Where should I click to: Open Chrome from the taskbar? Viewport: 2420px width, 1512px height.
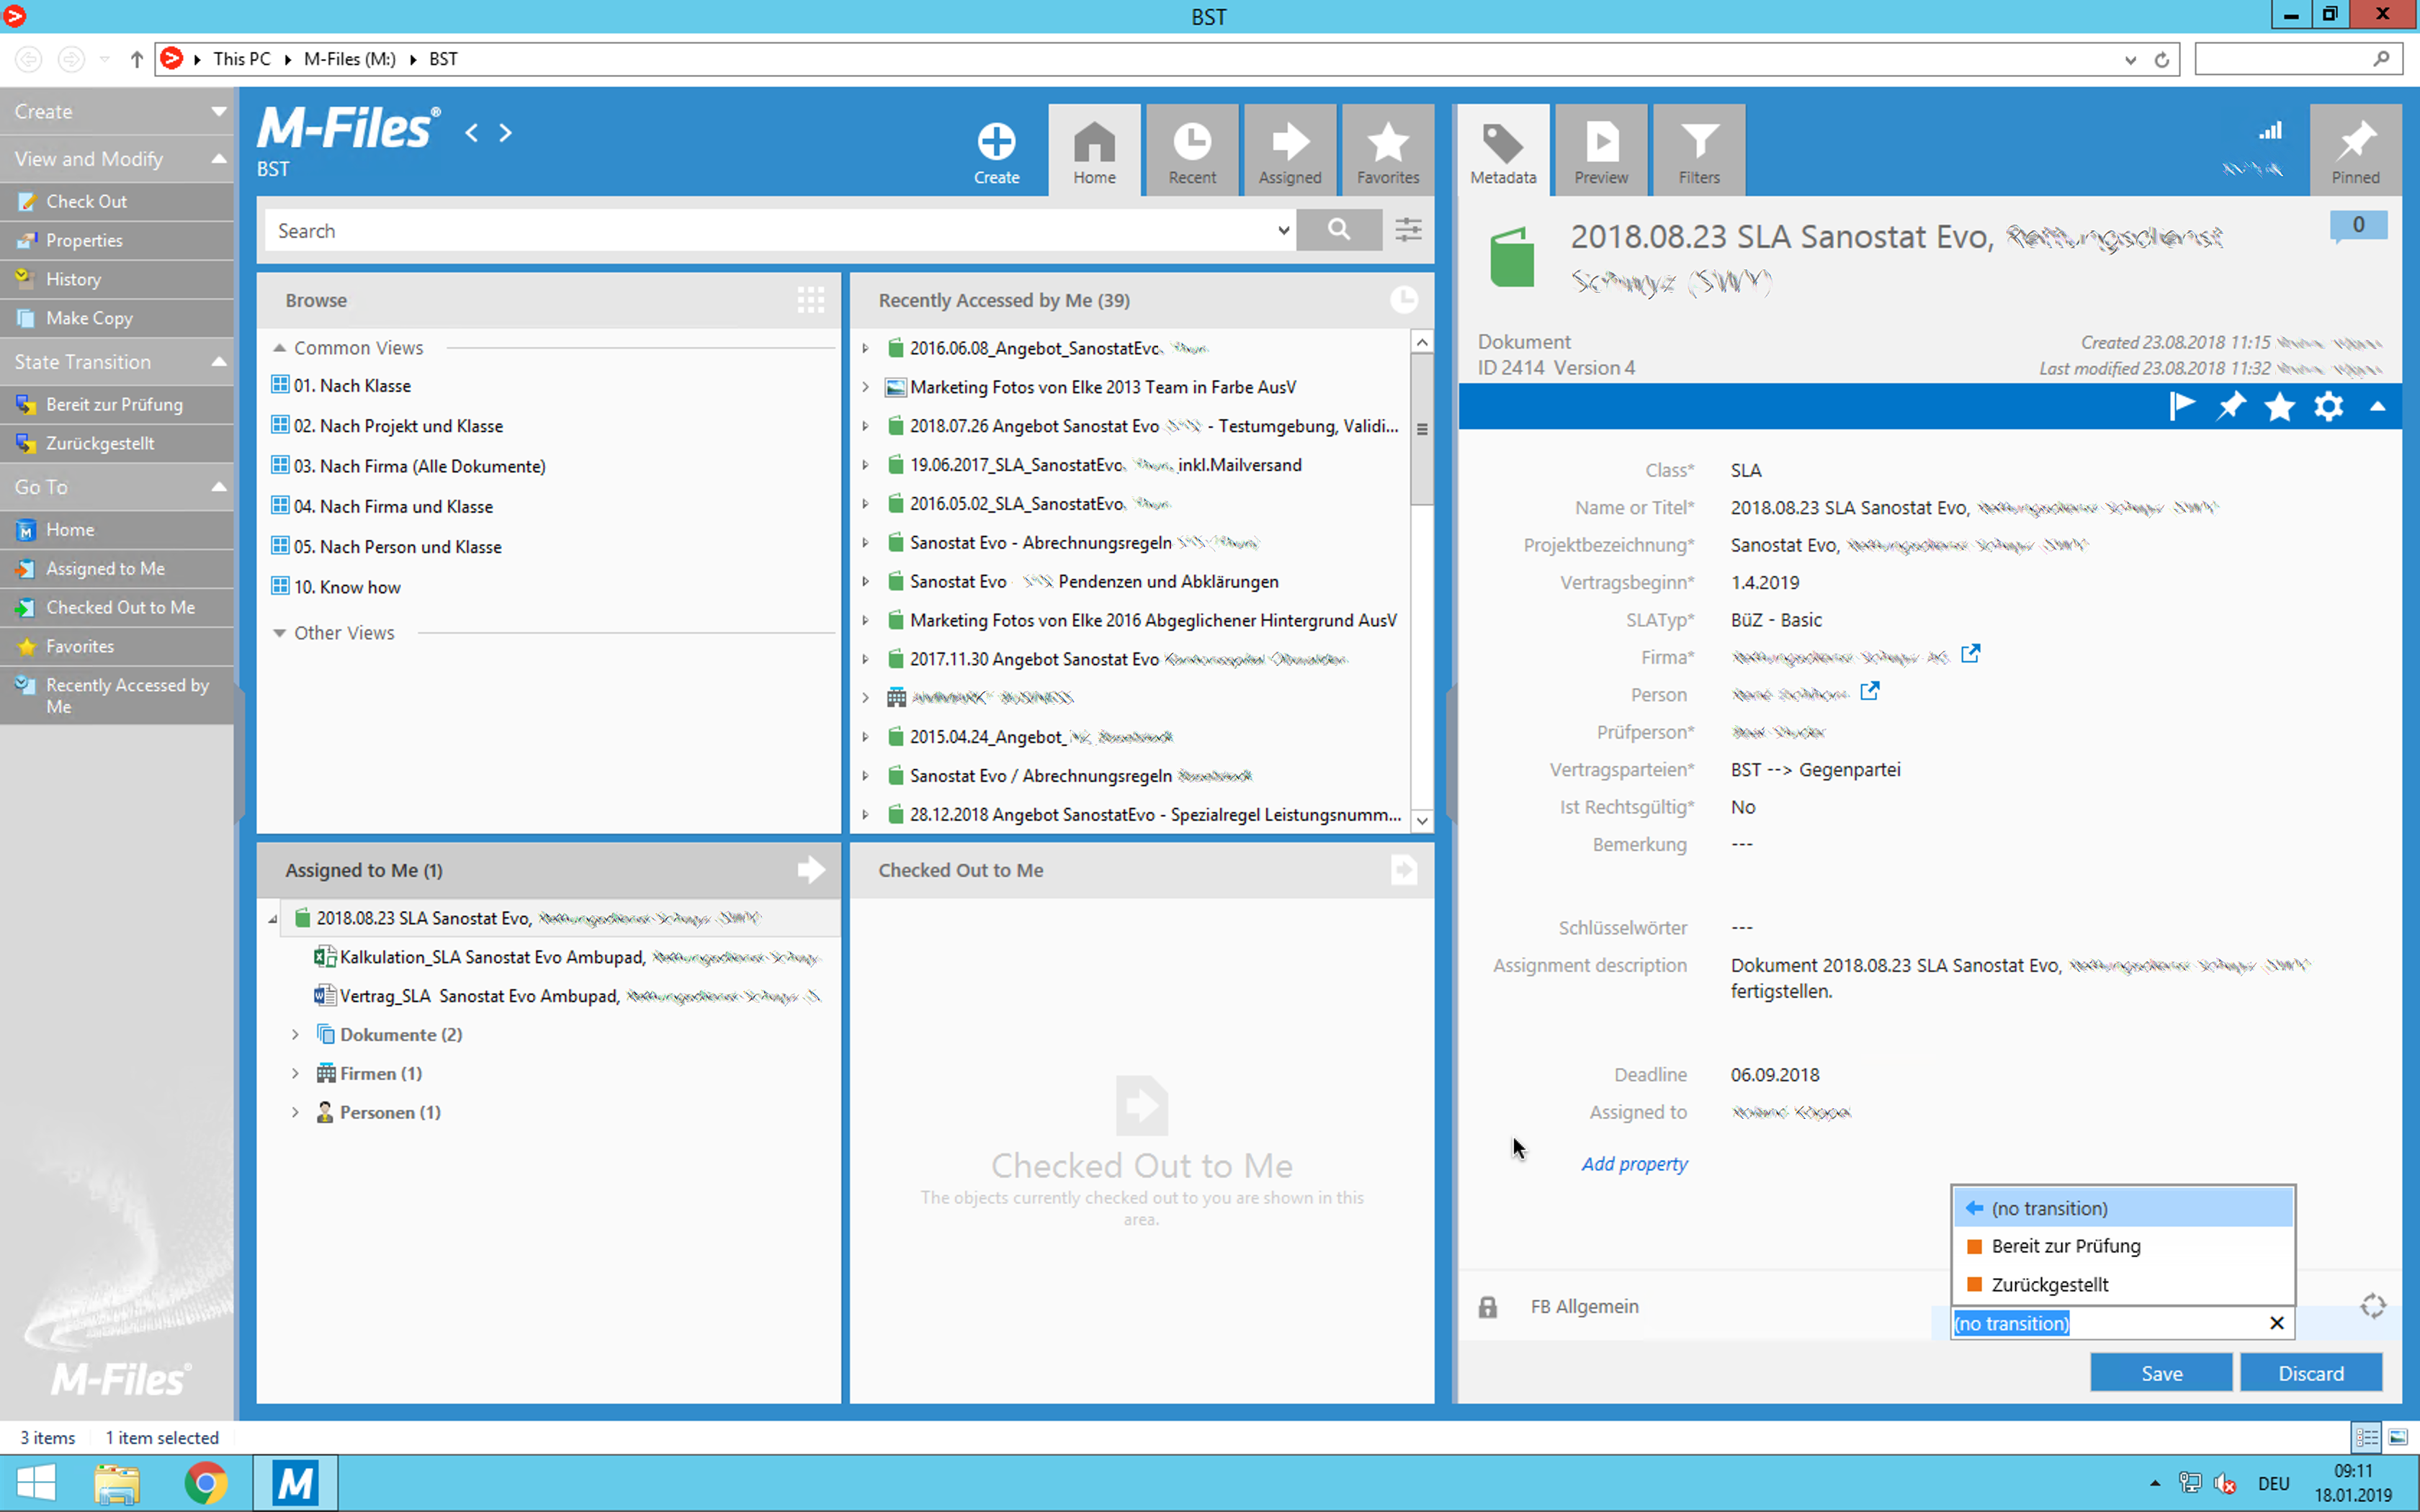205,1483
